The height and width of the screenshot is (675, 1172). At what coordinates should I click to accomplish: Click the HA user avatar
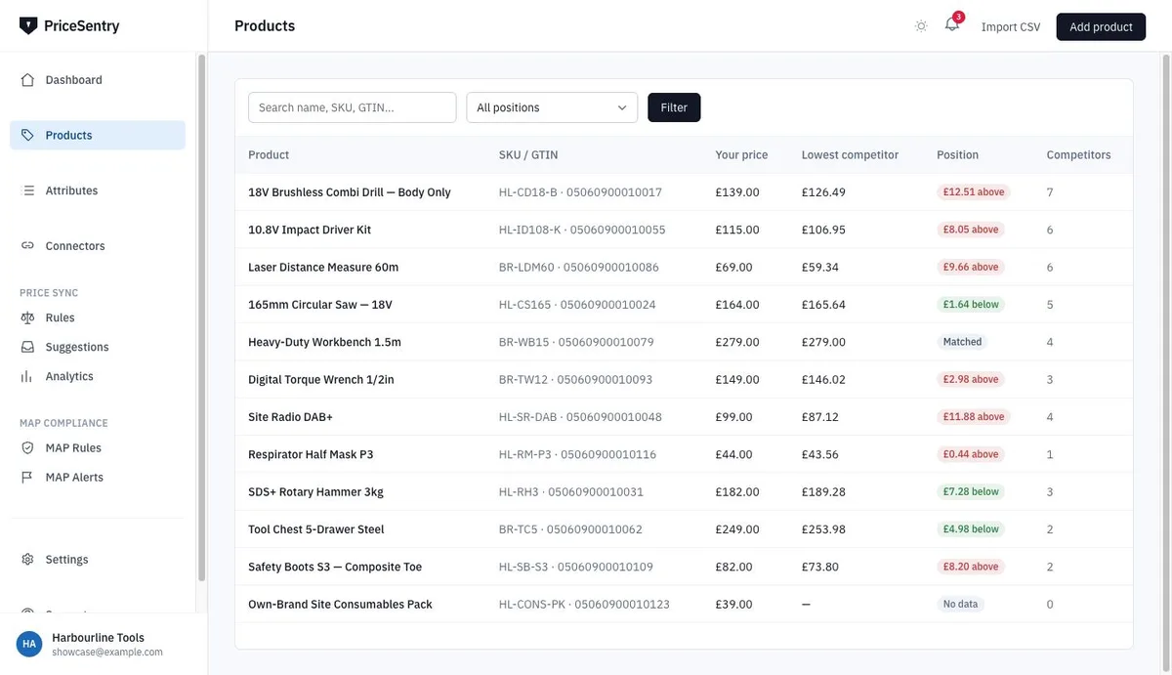tap(29, 644)
